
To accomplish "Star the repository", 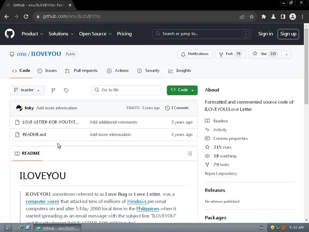I will click(265, 54).
